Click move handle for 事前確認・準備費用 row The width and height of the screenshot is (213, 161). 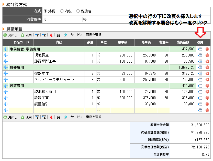6,49
